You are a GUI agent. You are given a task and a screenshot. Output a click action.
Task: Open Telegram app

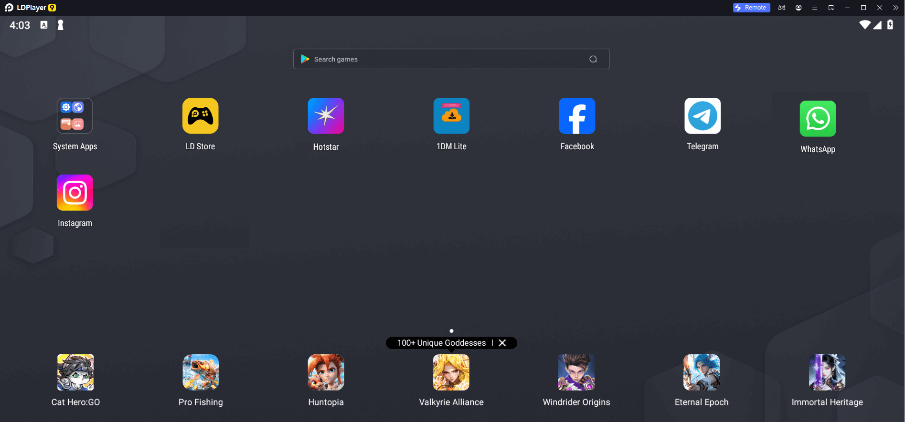[703, 116]
